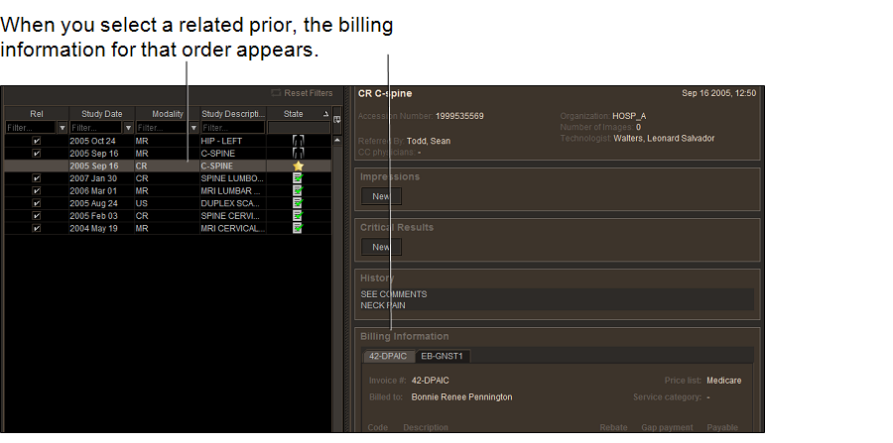Open the Study Date filter dropdown
This screenshot has height=443, width=893.
(x=128, y=128)
